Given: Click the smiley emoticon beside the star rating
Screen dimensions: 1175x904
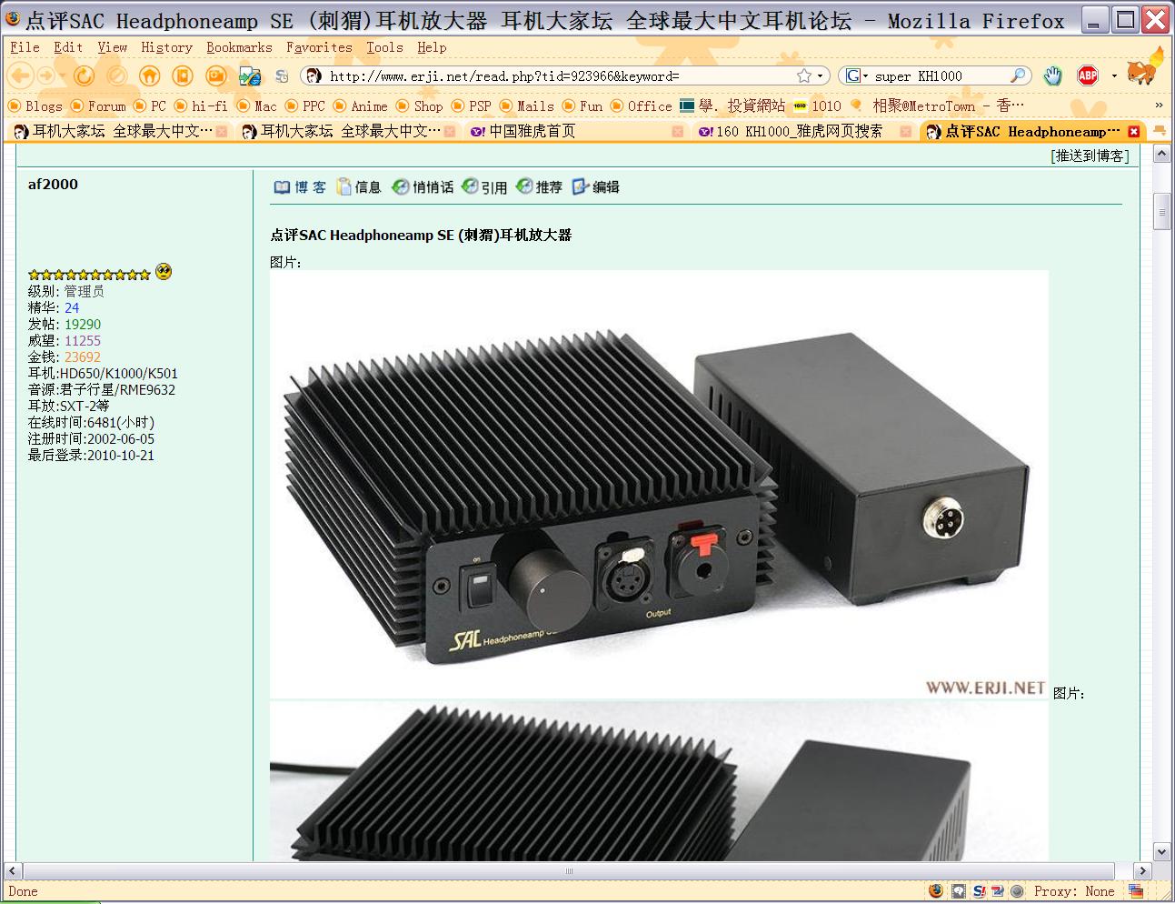Looking at the screenshot, I should tap(164, 271).
